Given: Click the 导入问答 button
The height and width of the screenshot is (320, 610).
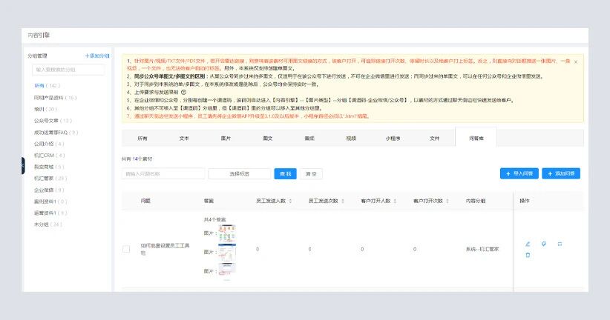Looking at the screenshot, I should (519, 173).
